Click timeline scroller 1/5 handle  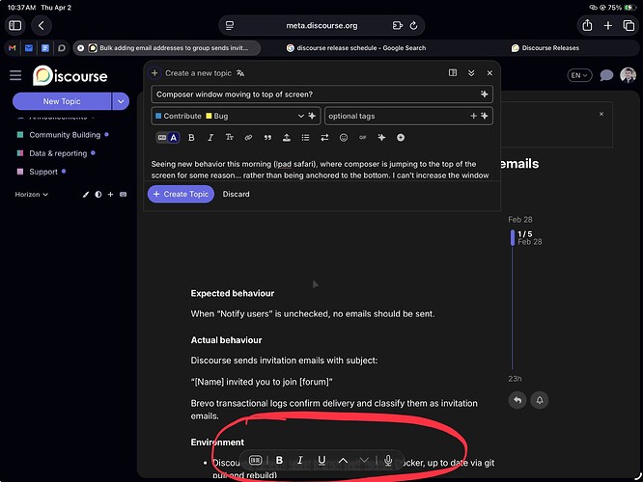coord(513,238)
